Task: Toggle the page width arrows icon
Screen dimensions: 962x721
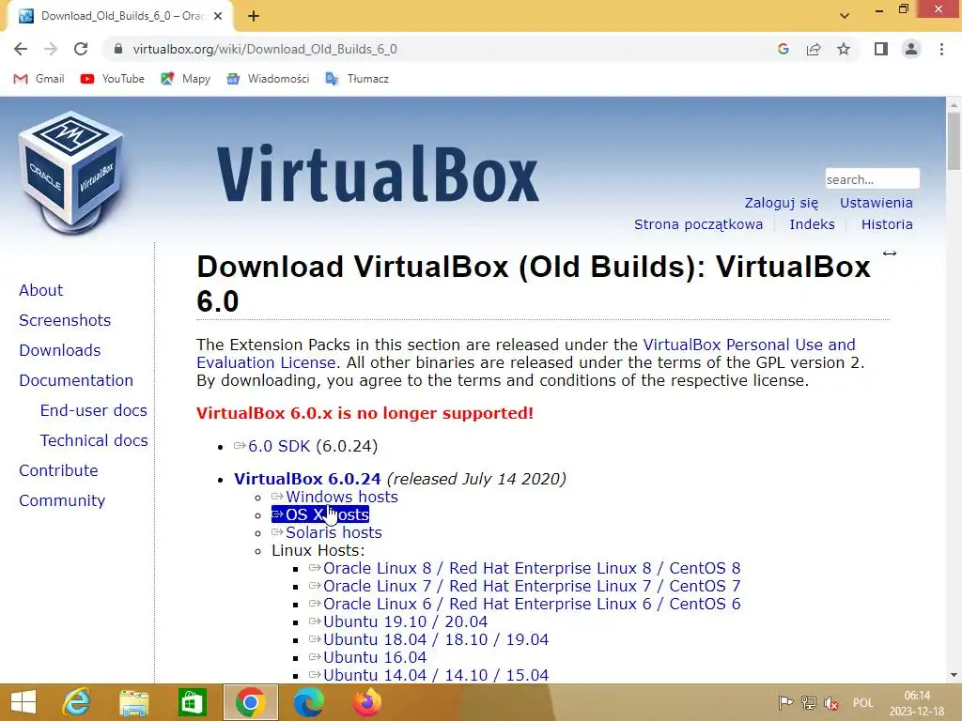Action: click(889, 253)
